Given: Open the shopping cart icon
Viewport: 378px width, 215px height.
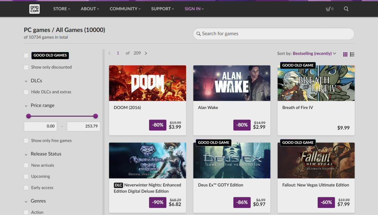Looking at the screenshot, I should [x=328, y=9].
